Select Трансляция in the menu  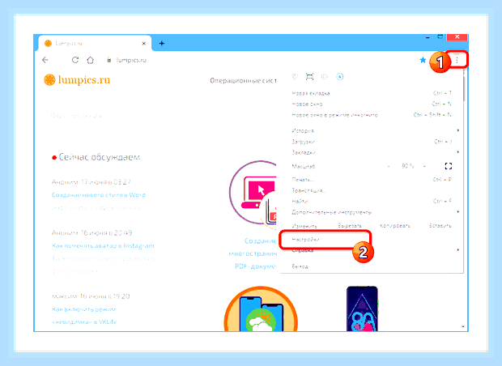point(372,190)
